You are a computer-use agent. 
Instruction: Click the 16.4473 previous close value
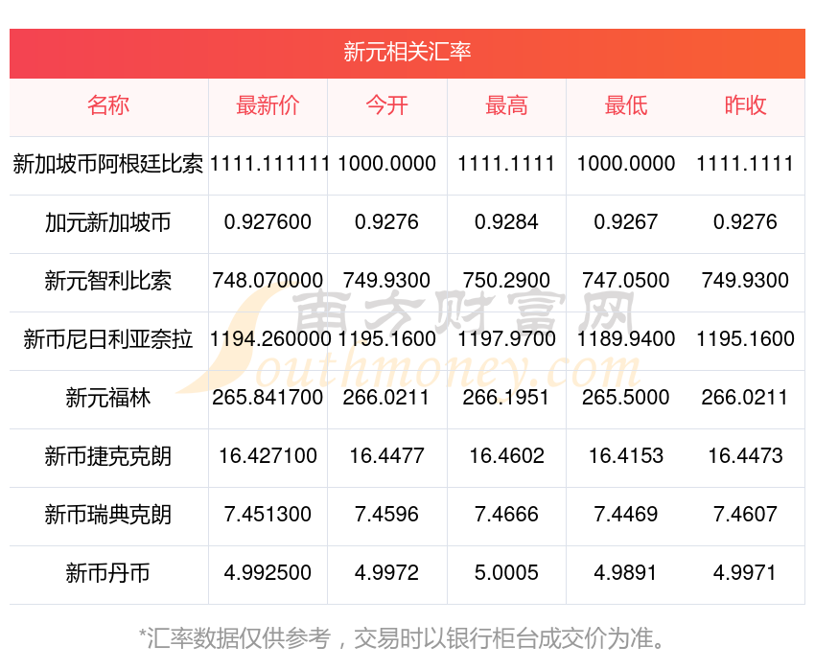click(x=745, y=456)
